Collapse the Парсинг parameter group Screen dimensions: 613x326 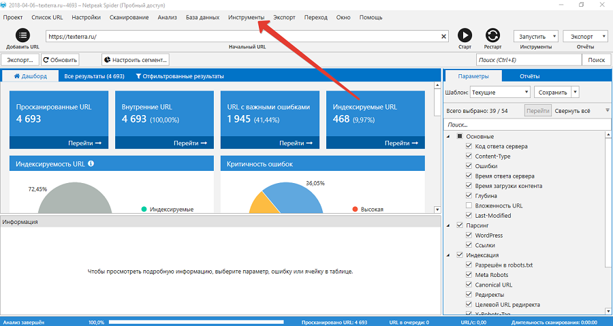[x=448, y=225]
